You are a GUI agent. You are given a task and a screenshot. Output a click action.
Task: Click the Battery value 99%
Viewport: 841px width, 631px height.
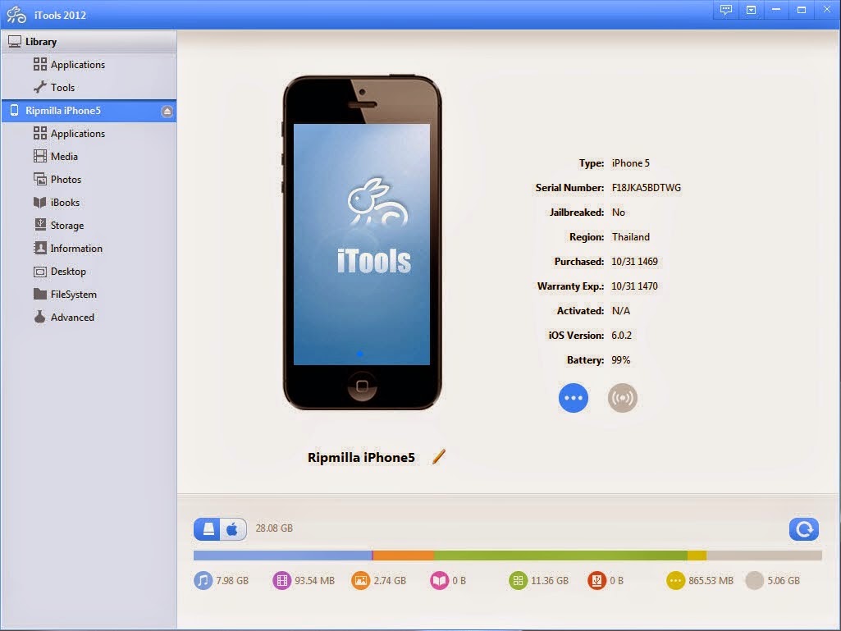point(620,360)
